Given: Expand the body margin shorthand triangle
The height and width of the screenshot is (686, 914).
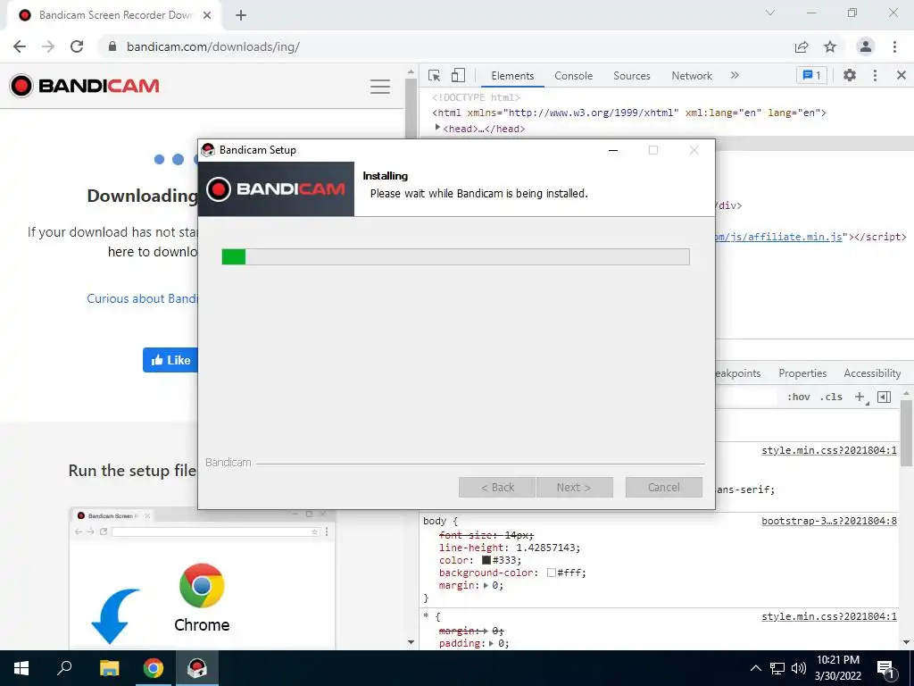Looking at the screenshot, I should pyautogui.click(x=486, y=585).
